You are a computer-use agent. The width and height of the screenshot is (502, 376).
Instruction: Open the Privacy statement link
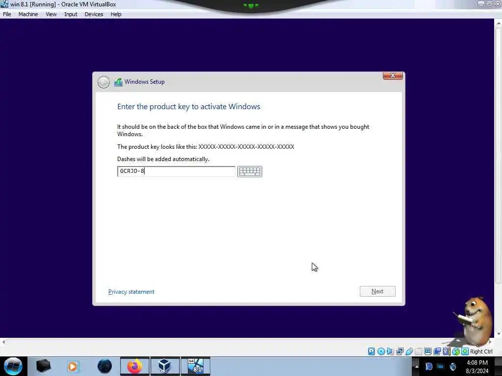point(131,292)
